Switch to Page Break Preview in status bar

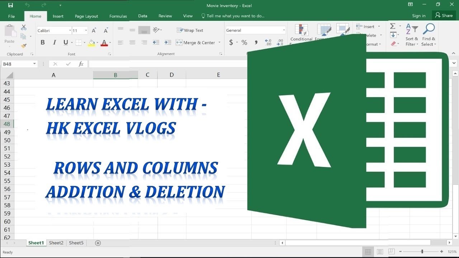click(x=391, y=252)
